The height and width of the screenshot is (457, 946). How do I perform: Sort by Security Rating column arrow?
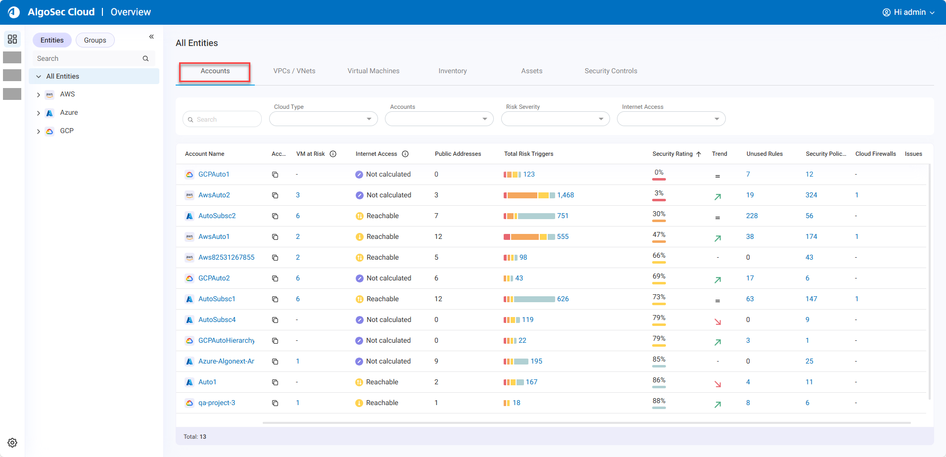699,154
